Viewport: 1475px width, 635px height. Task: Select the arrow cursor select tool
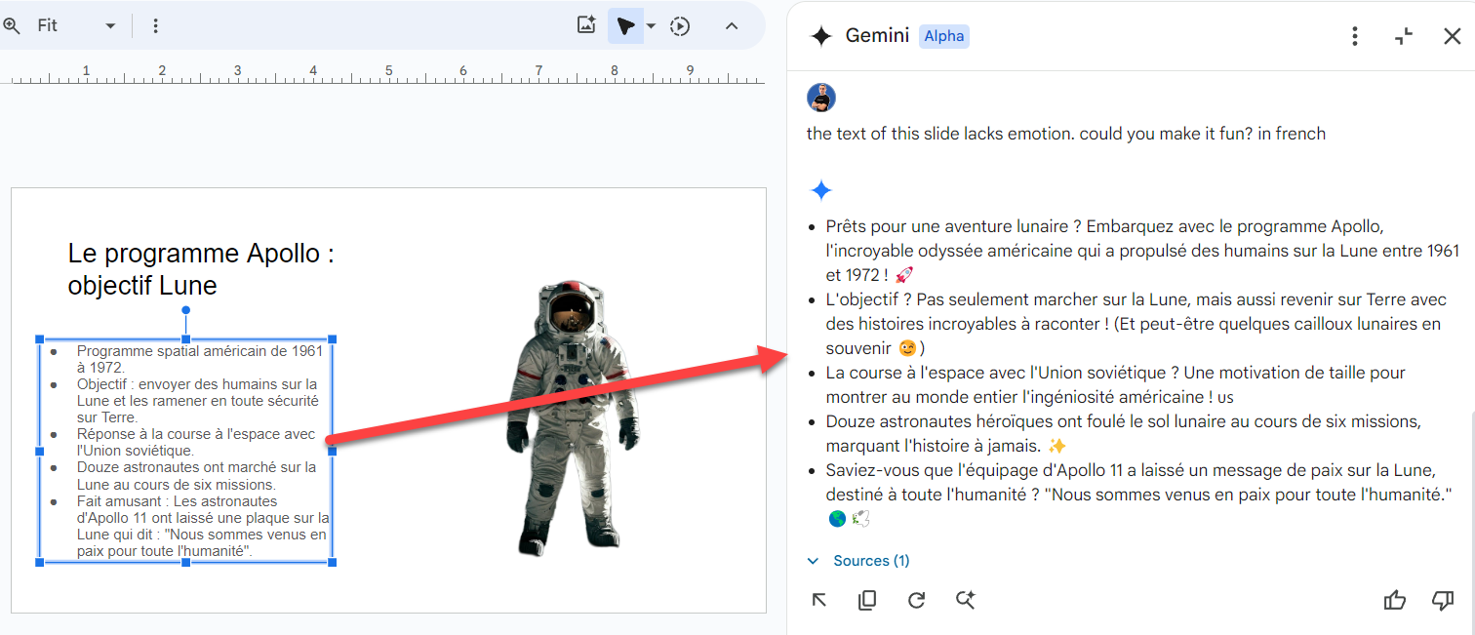tap(625, 26)
